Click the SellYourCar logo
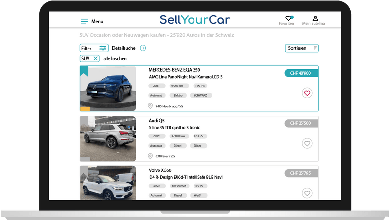 point(194,20)
